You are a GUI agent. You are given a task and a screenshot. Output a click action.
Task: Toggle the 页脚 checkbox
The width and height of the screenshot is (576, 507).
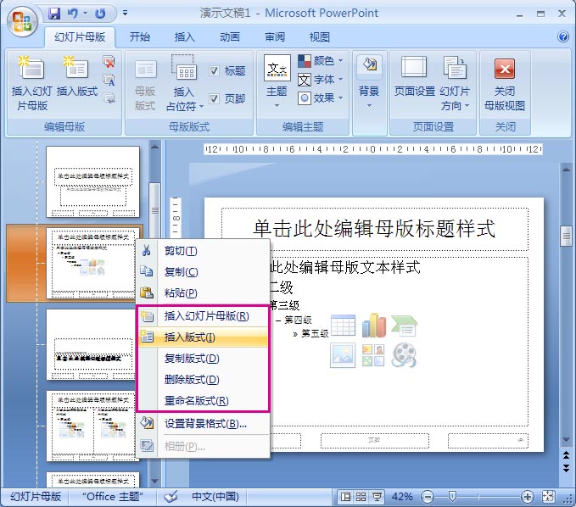point(214,98)
